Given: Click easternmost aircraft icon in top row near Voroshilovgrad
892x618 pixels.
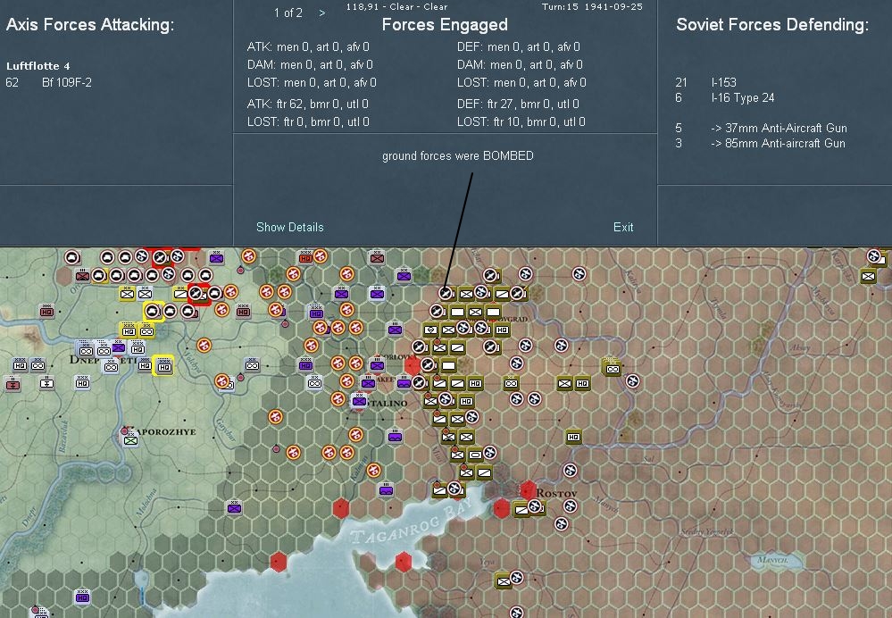Looking at the screenshot, I should (579, 274).
